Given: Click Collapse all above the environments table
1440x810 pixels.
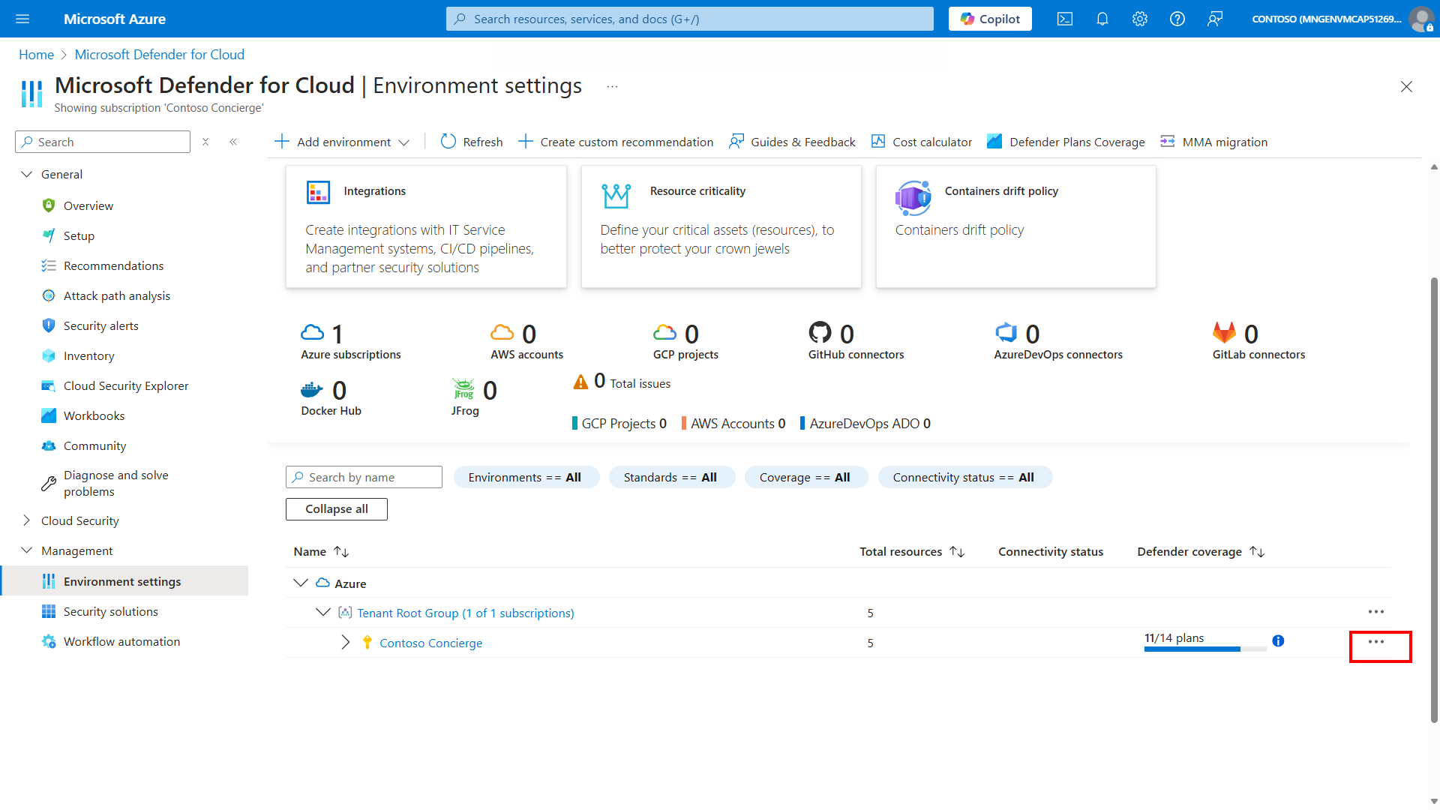Looking at the screenshot, I should click(x=336, y=508).
